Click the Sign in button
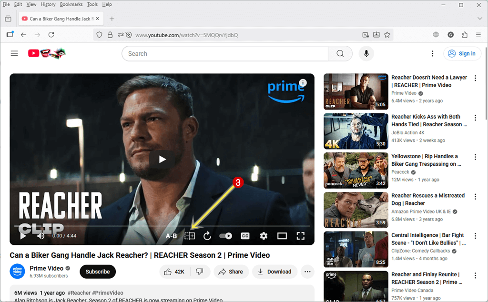The height and width of the screenshot is (302, 488). pyautogui.click(x=462, y=53)
